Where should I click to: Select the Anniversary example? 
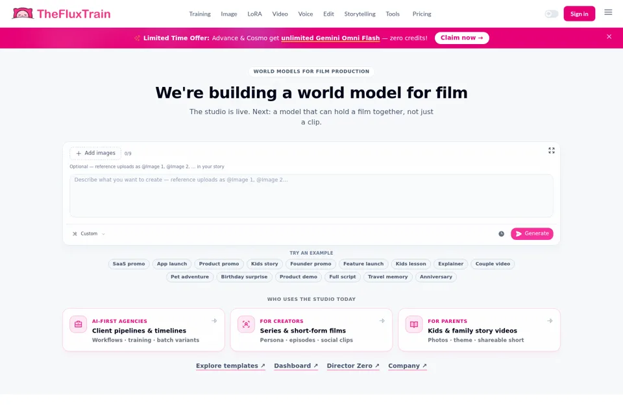pos(436,277)
